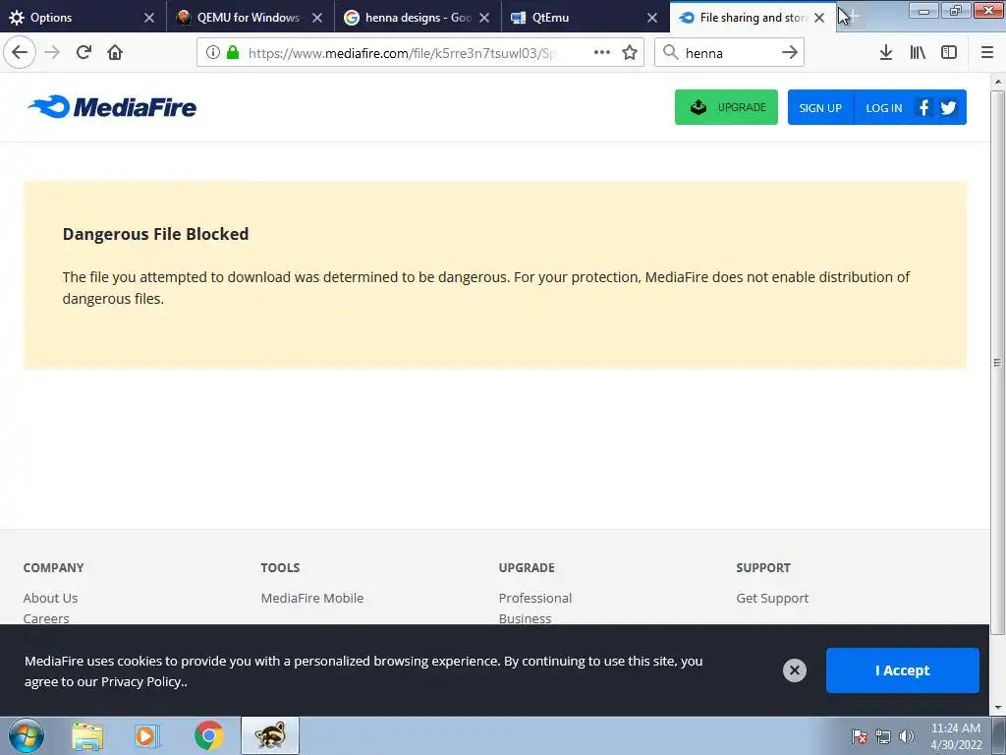Open the Firefox hamburger menu

(x=986, y=52)
